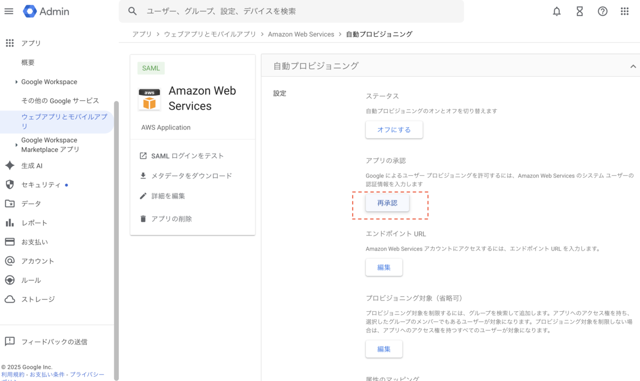
Task: Click 詳細を編集 in app card
Action: pyautogui.click(x=168, y=196)
